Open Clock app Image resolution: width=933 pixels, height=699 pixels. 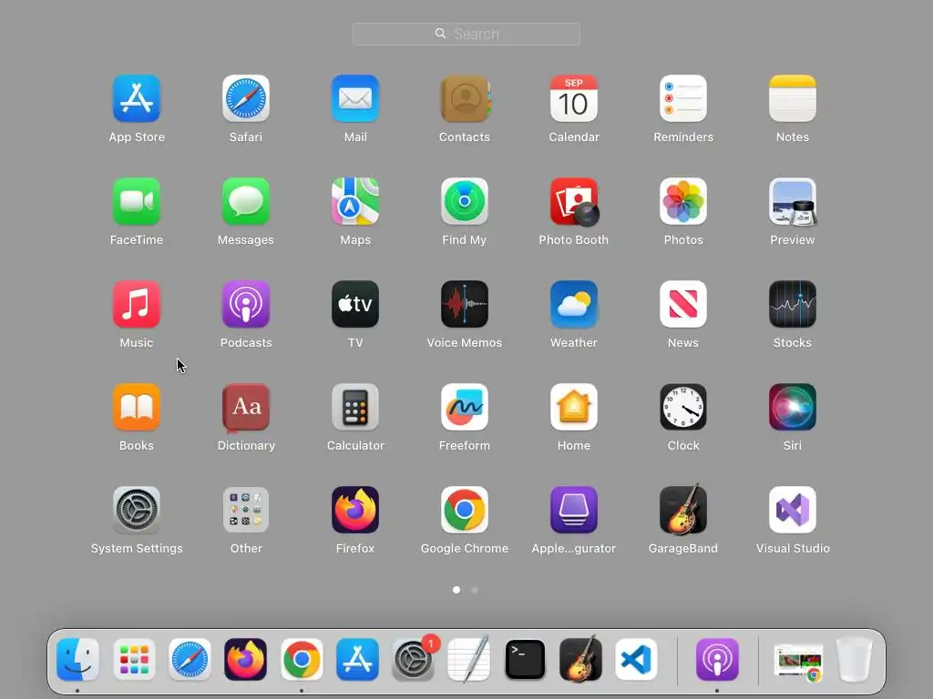coord(683,407)
